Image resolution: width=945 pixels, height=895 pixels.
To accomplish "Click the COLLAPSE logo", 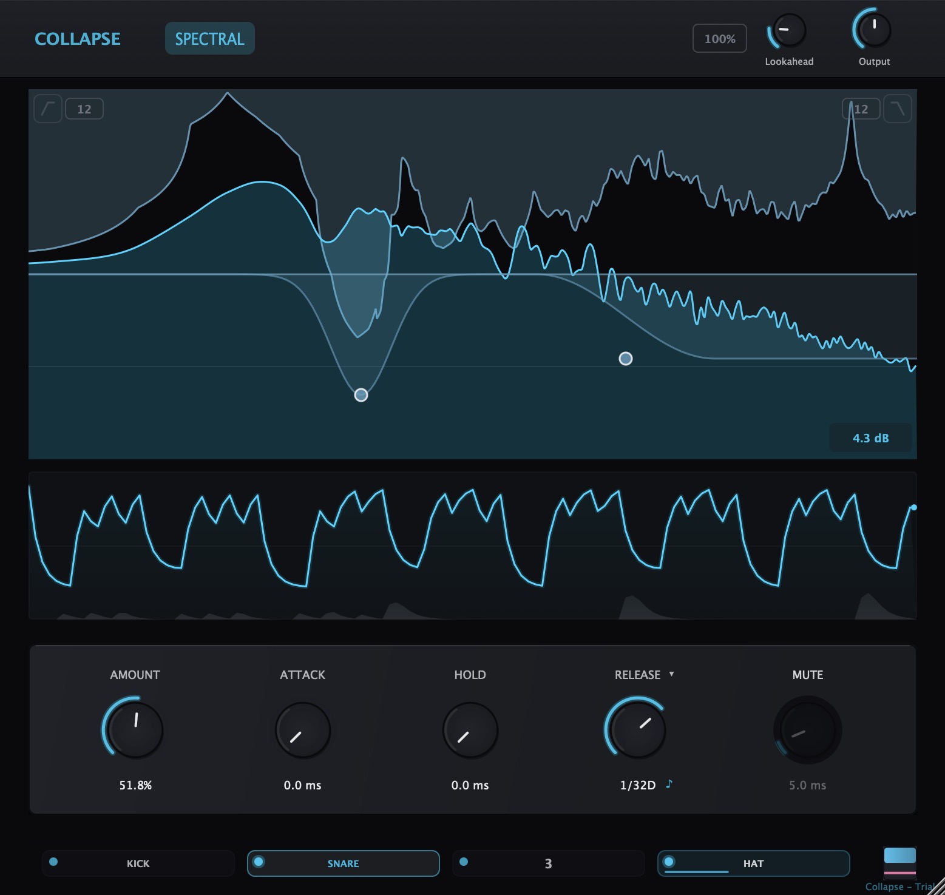I will (78, 38).
